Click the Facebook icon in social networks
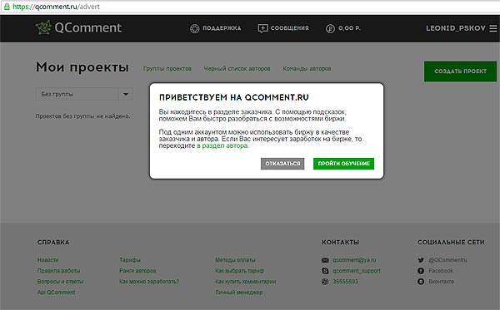The image size is (500, 310). (421, 271)
